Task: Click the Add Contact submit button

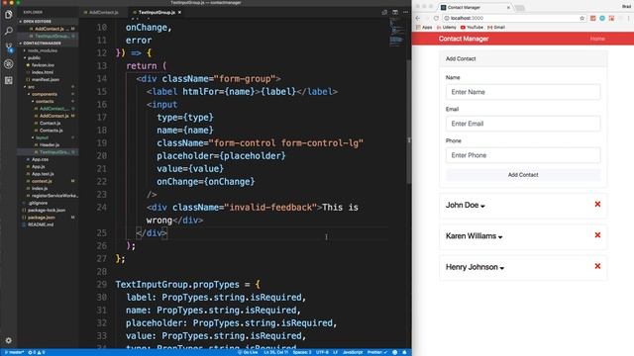Action: click(x=523, y=175)
